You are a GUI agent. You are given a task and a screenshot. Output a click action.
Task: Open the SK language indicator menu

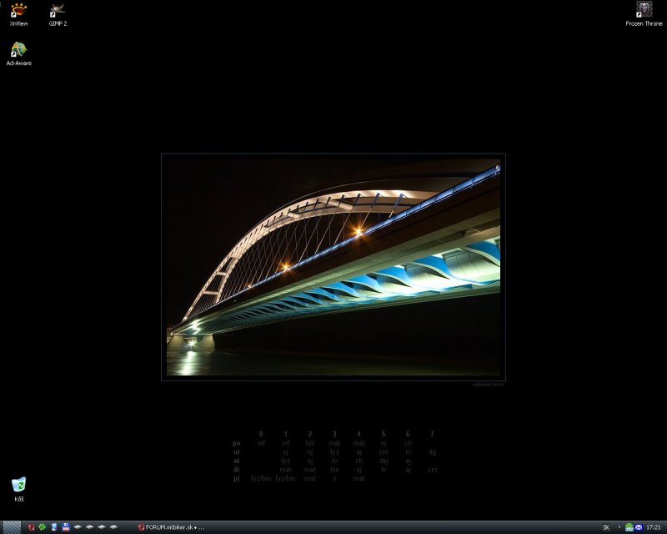[x=605, y=527]
